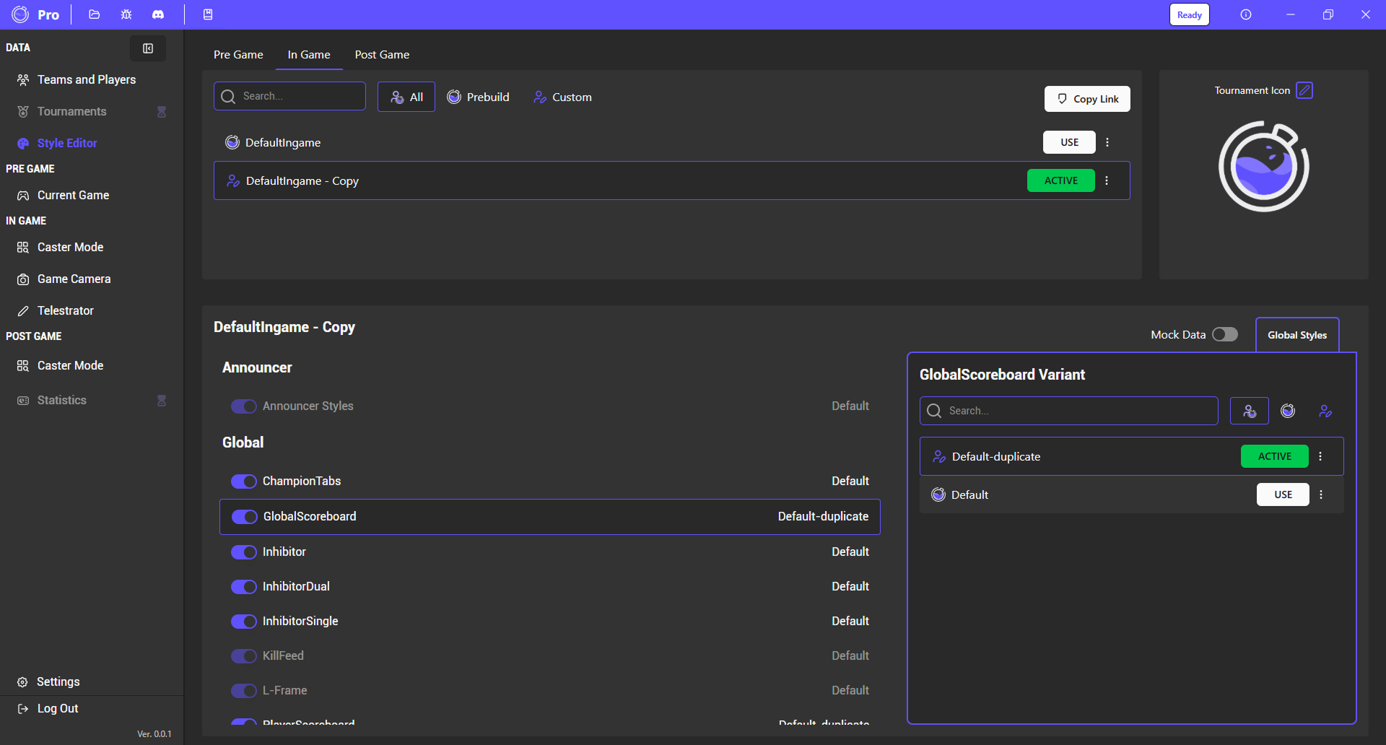
Task: Turn on the KillFeed toggle
Action: pyautogui.click(x=244, y=655)
